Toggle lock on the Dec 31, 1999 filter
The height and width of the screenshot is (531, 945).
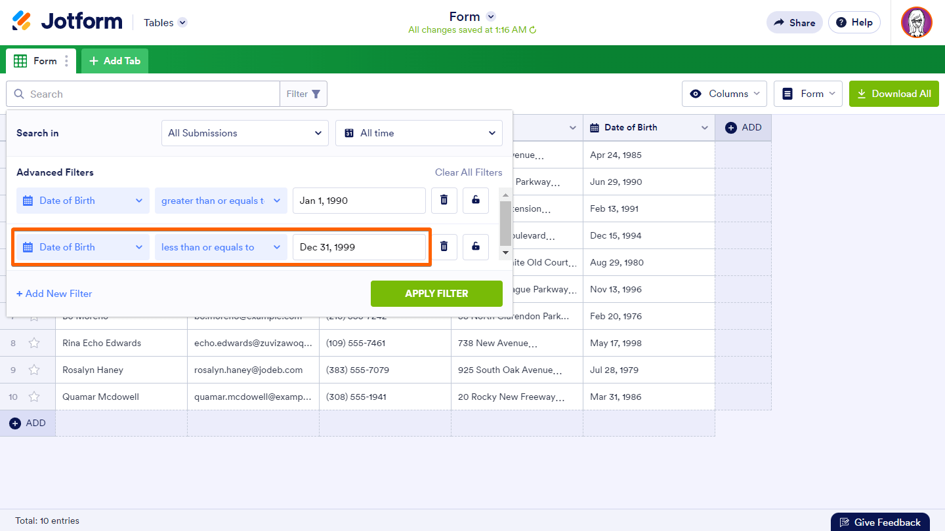[x=476, y=247]
